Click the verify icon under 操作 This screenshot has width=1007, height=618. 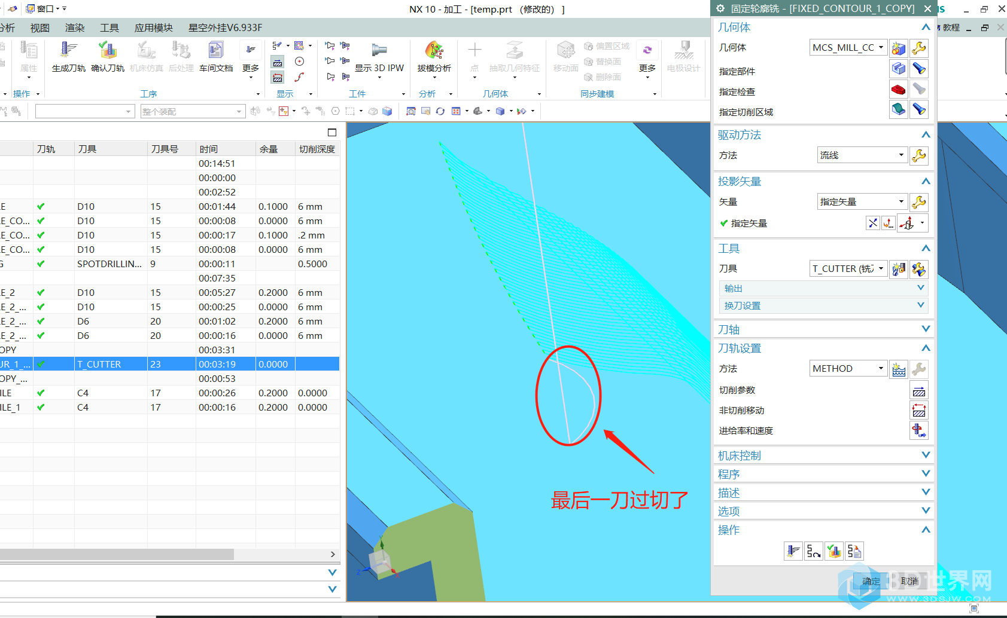click(834, 551)
